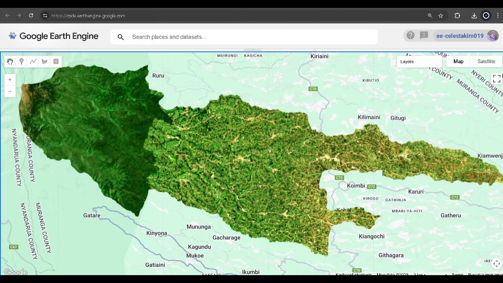
Task: Select the draw rectangle tool
Action: tap(56, 61)
